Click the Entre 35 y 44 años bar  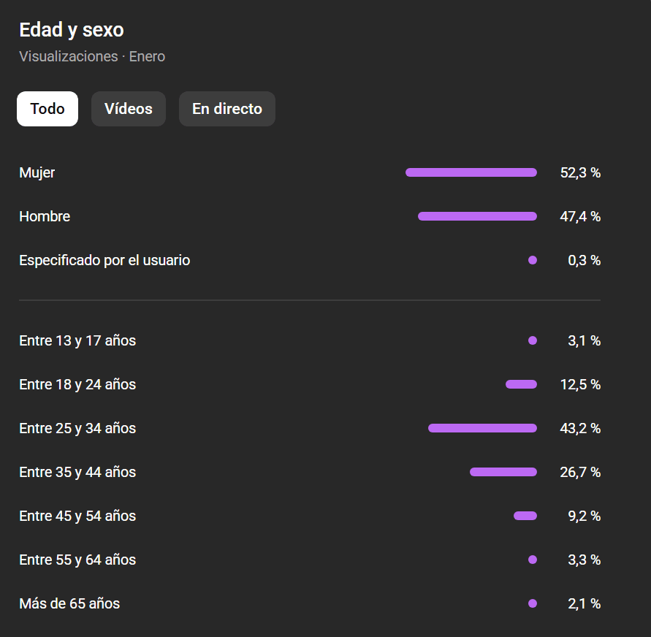click(x=503, y=472)
